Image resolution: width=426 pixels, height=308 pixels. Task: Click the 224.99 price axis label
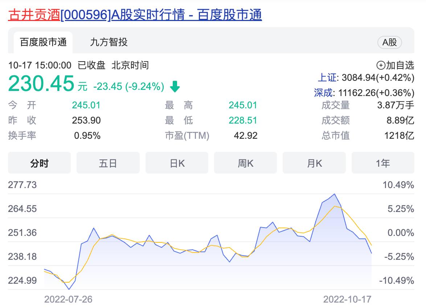[x=22, y=280]
